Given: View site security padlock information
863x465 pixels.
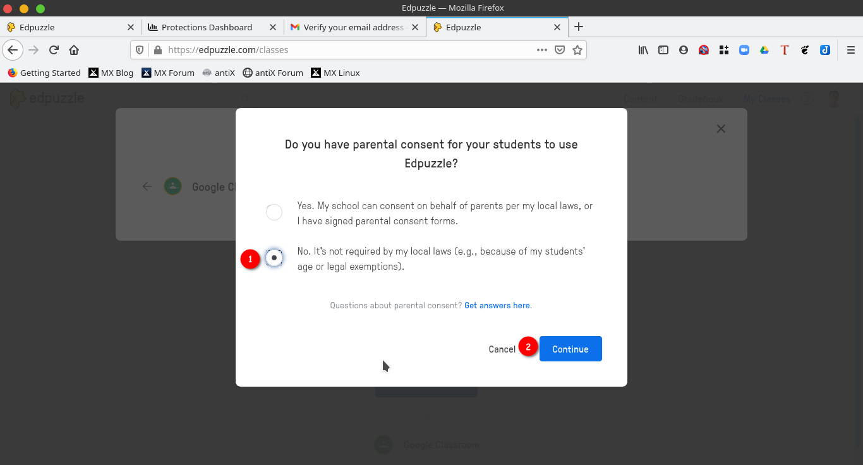Looking at the screenshot, I should pos(157,50).
